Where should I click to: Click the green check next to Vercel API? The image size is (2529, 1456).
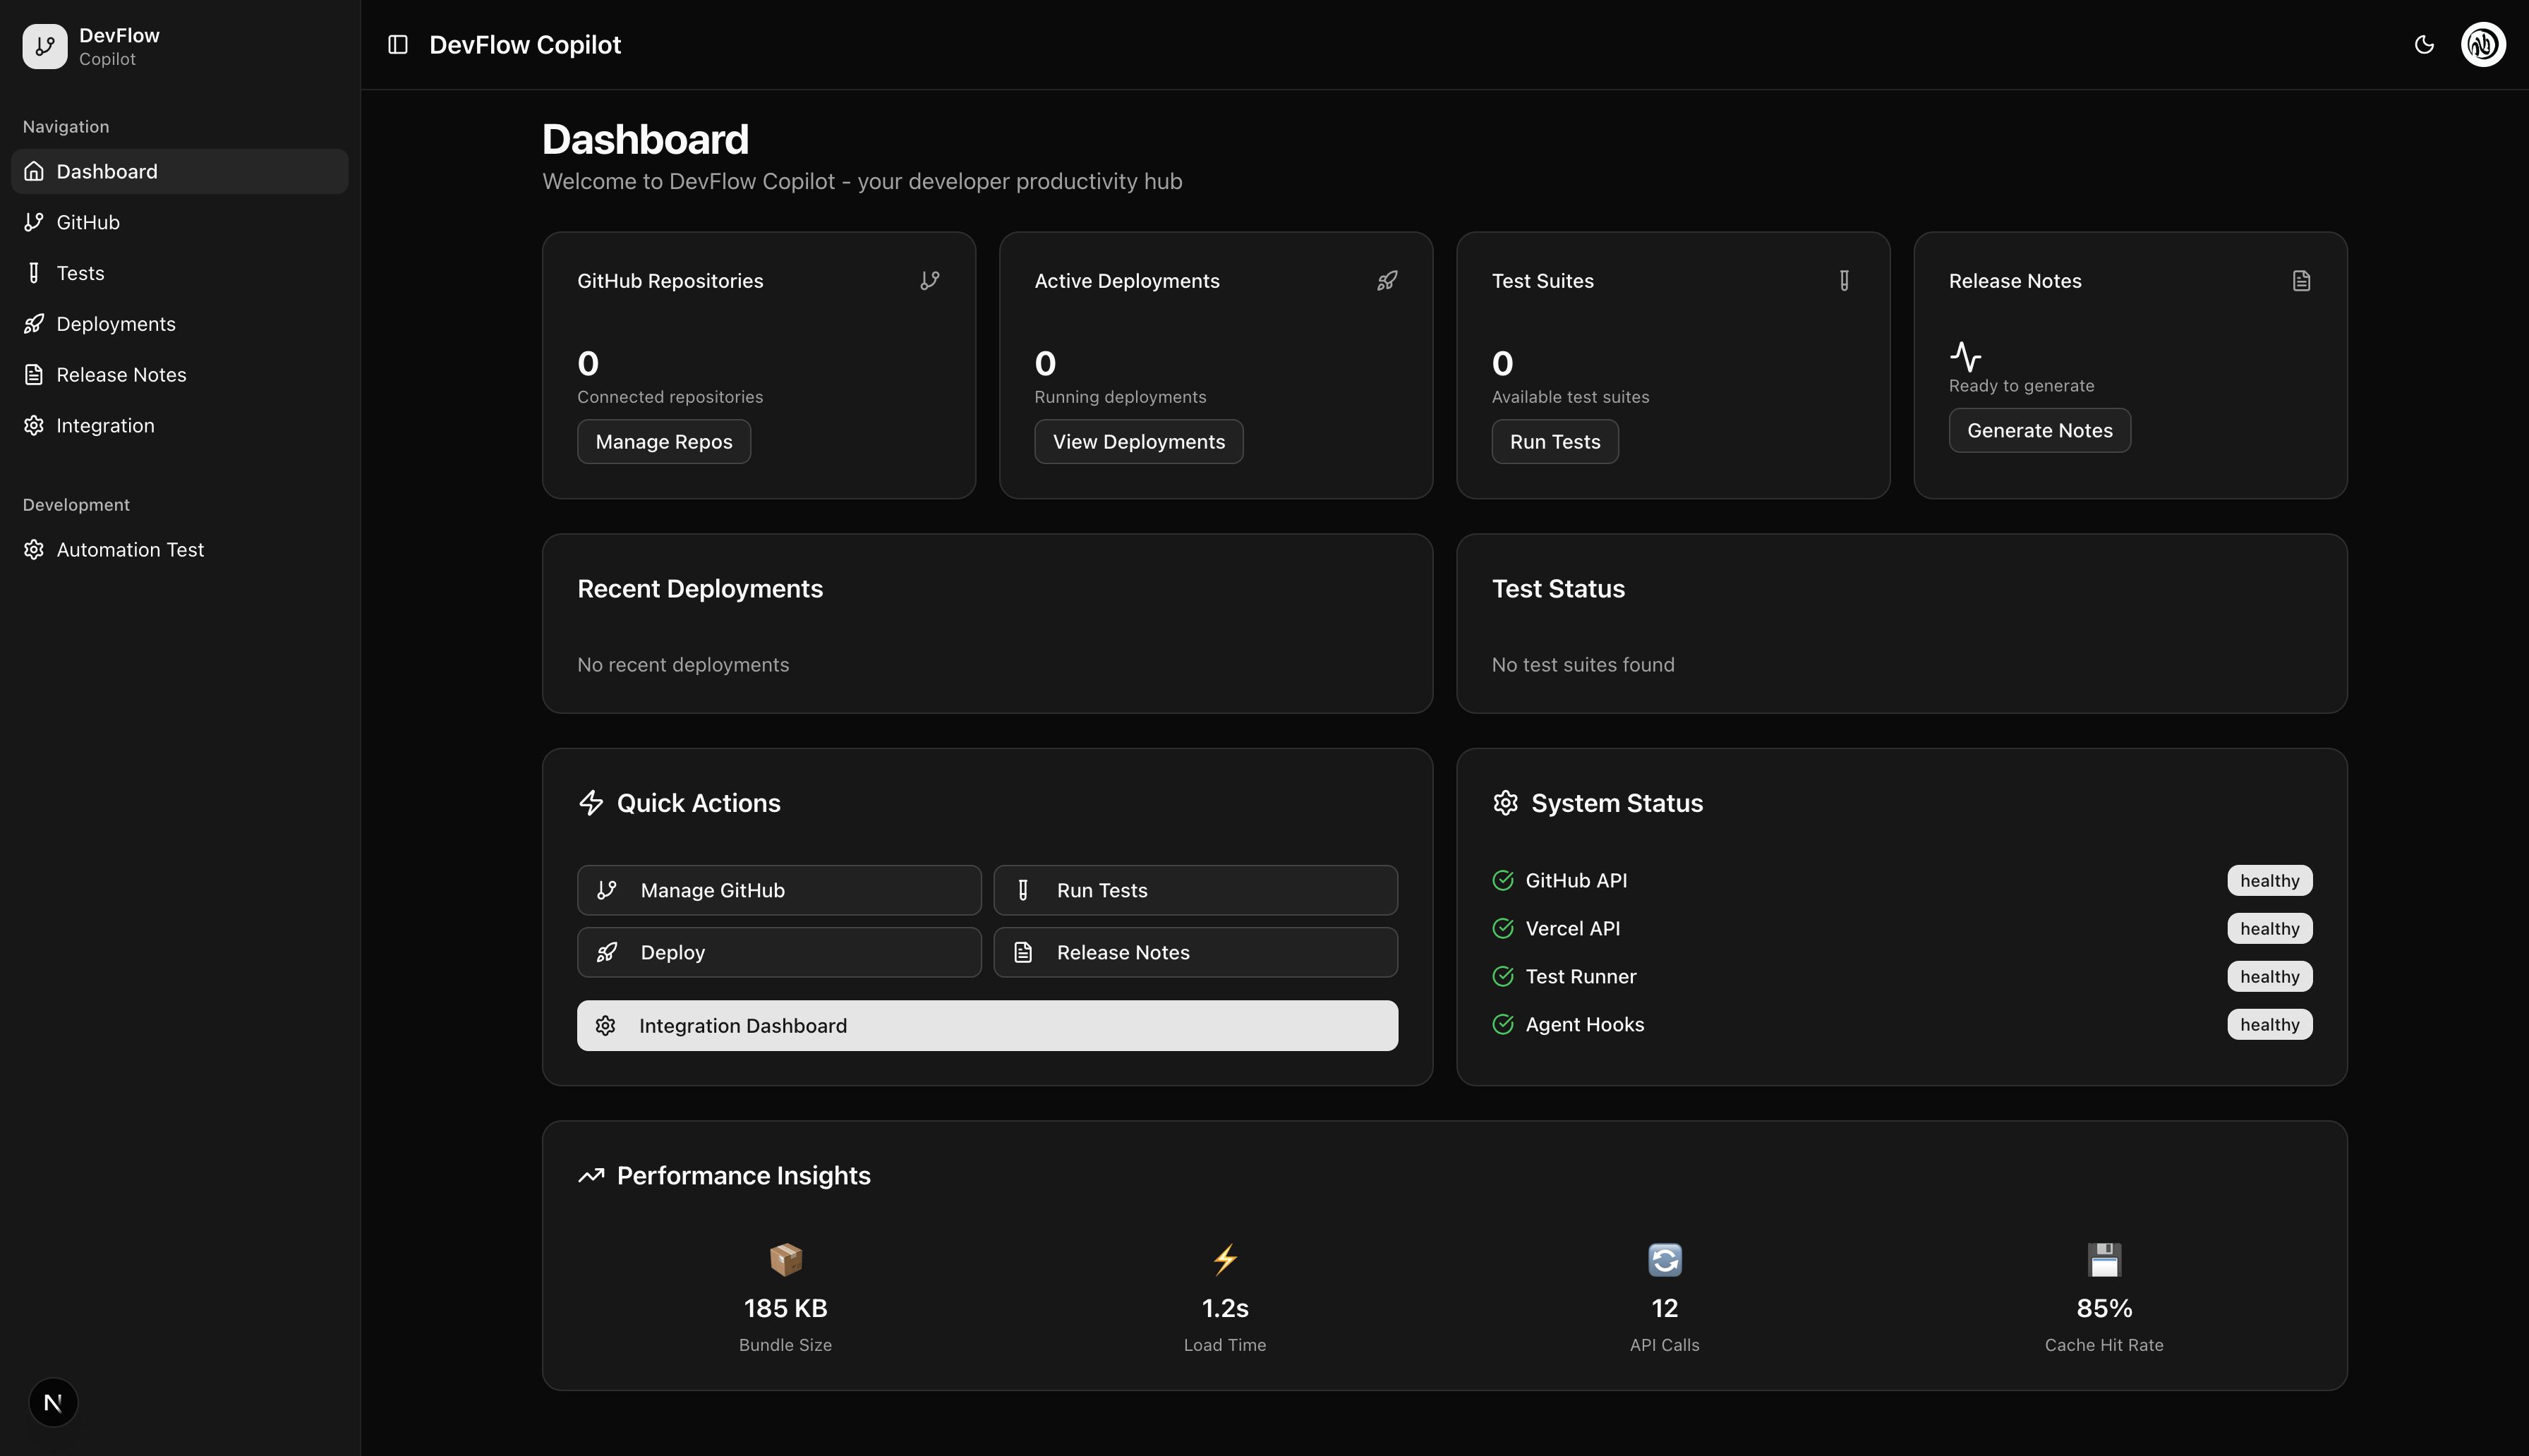tap(1503, 928)
